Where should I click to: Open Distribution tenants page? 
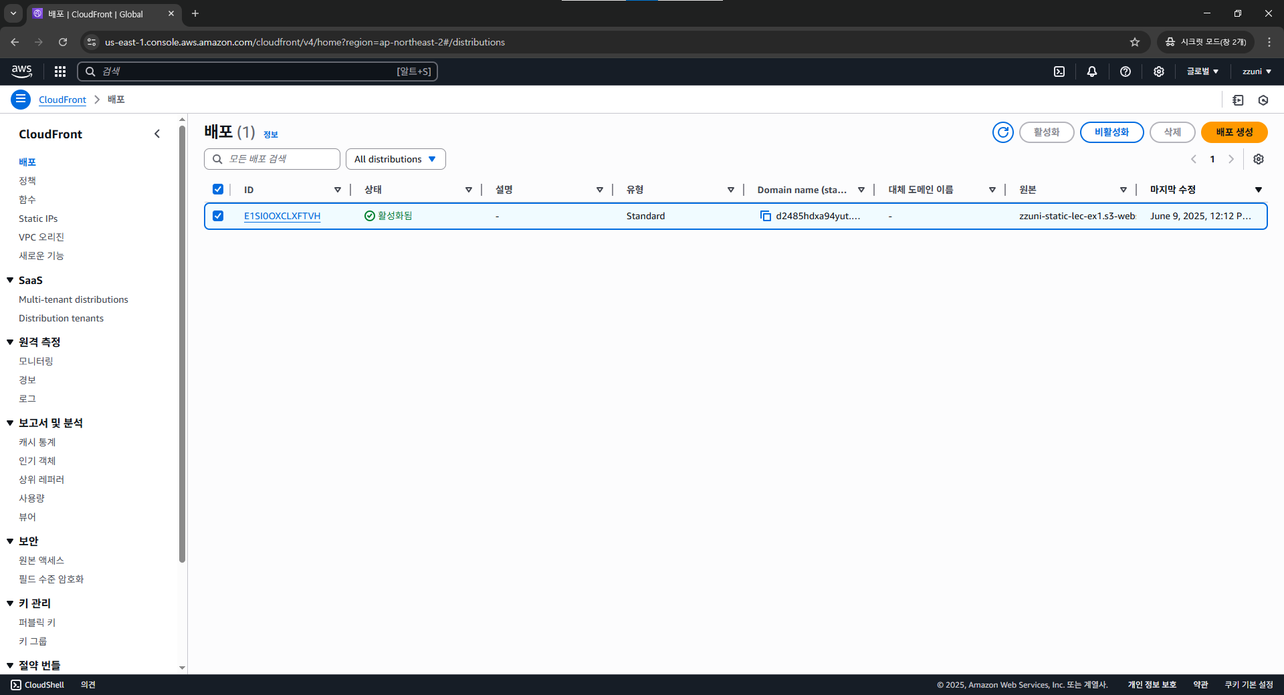pos(61,318)
